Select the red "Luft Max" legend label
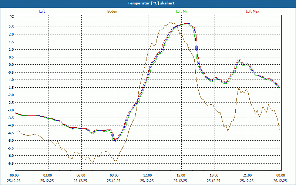This screenshot has height=185, width=296. coord(252,11)
